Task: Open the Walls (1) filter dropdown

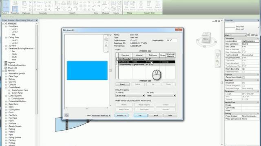Action: click(235, 35)
